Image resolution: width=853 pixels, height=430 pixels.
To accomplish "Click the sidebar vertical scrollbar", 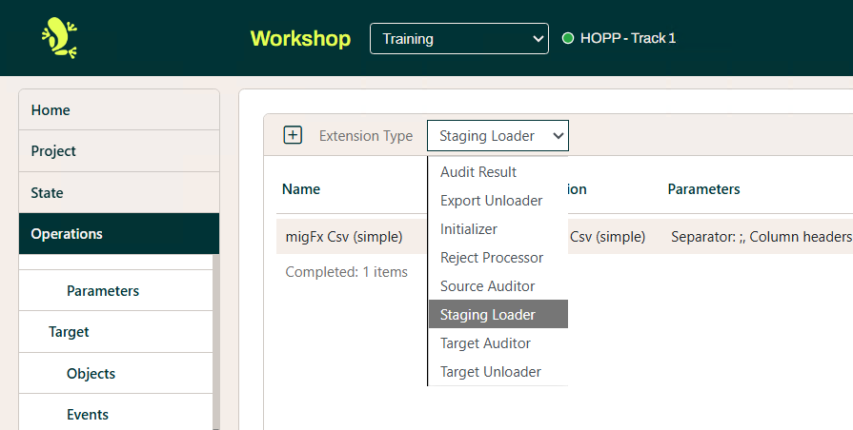I will tap(216, 342).
